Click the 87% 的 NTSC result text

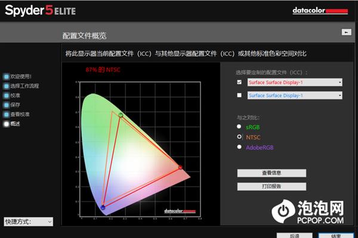[x=103, y=70]
